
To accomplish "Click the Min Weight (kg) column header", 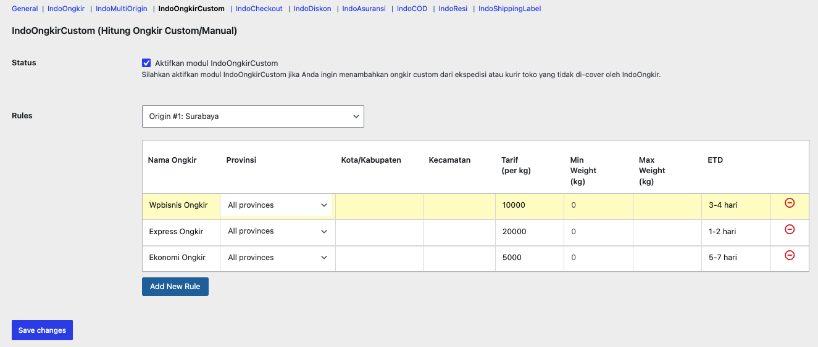I will tap(583, 171).
